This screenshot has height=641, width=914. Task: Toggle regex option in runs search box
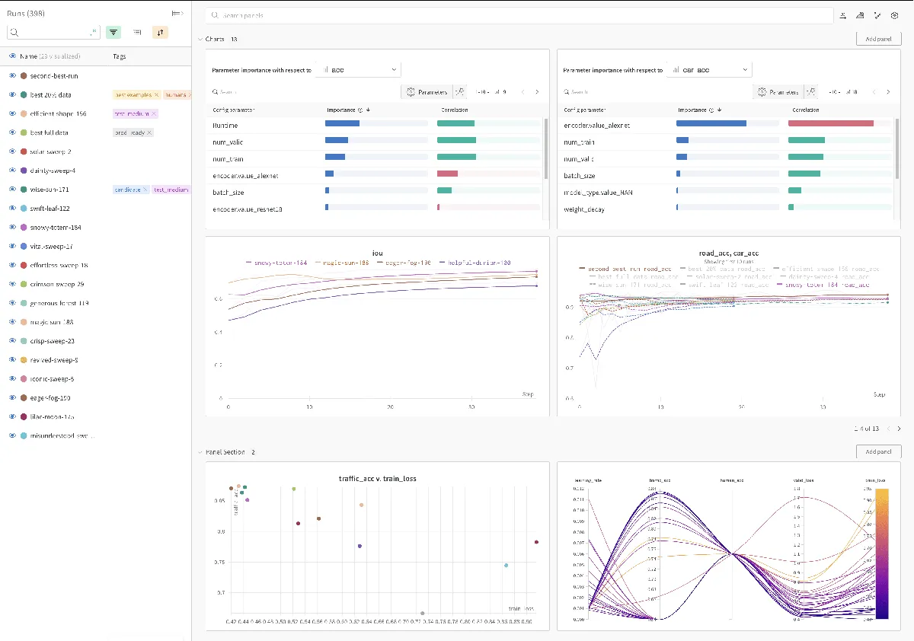pos(94,32)
